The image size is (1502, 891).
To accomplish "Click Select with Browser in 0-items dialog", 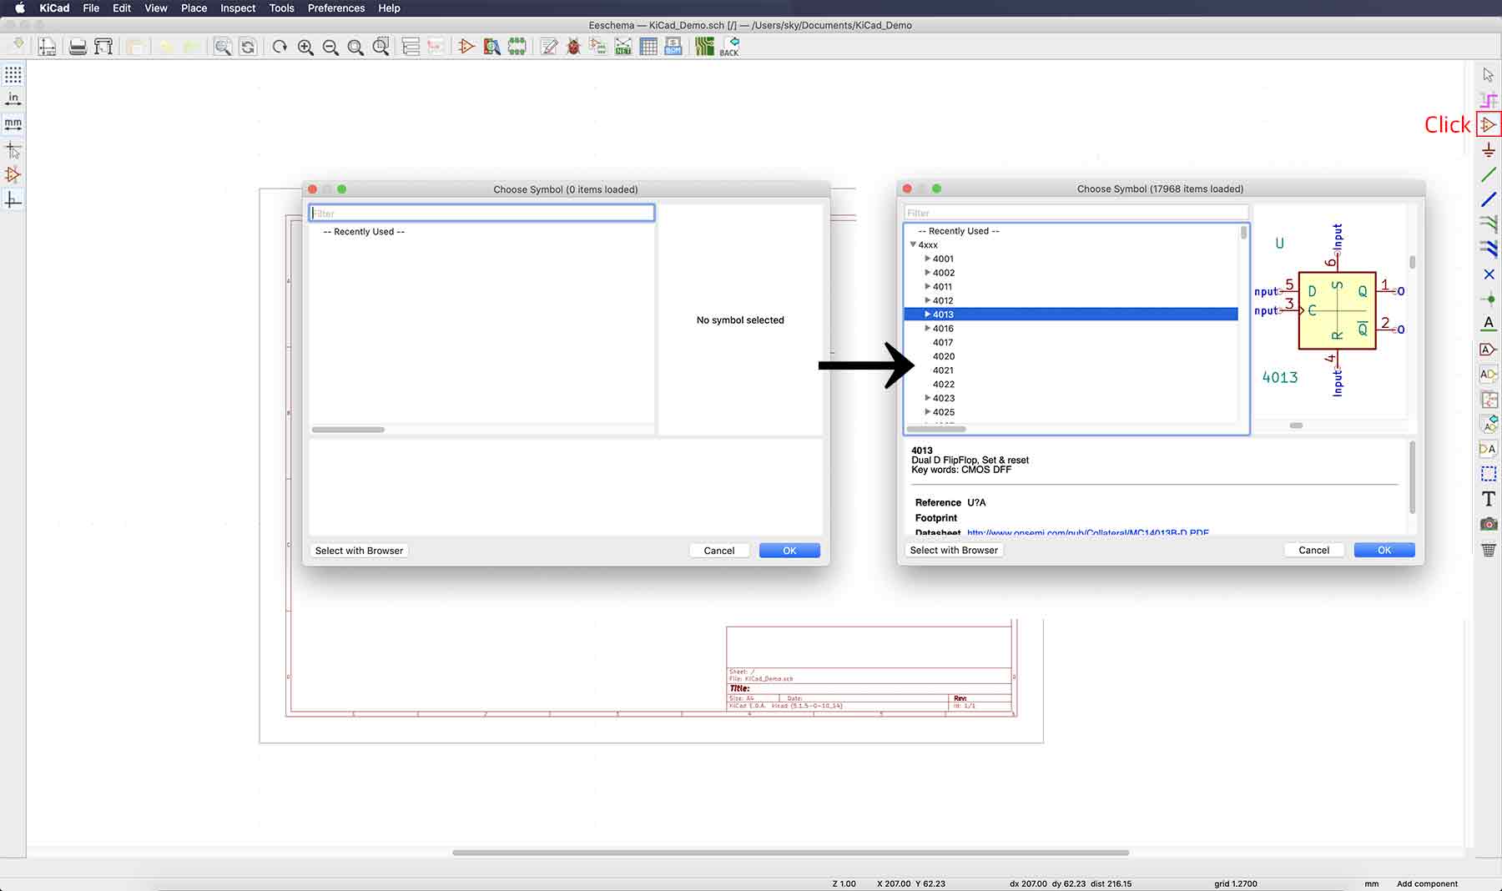I will tap(359, 551).
